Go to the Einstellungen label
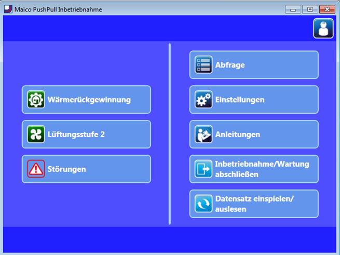This screenshot has height=255, width=340. (x=240, y=100)
